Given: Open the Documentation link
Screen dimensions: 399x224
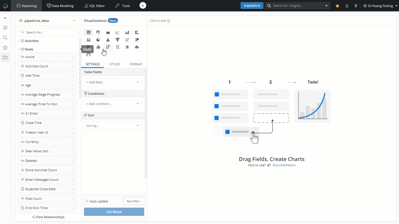Looking at the screenshot, I should point(284,165).
